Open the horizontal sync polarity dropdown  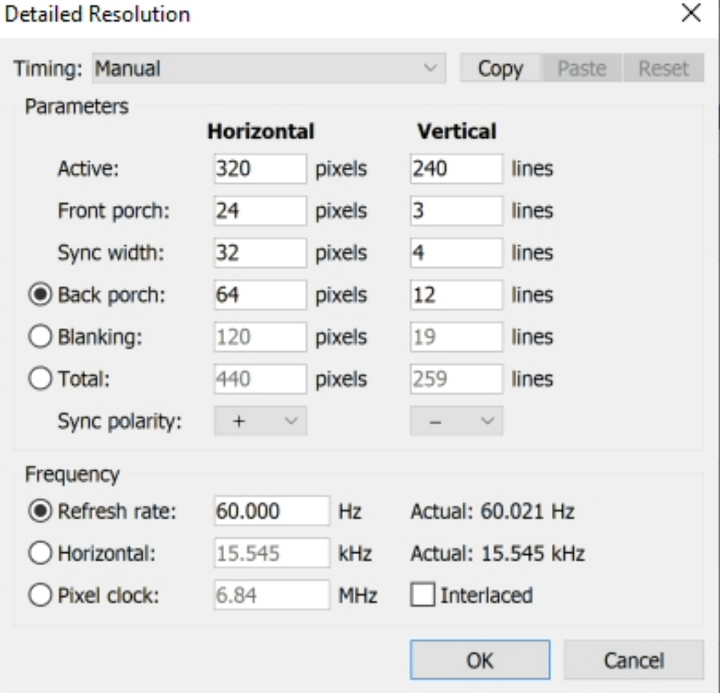click(x=261, y=421)
